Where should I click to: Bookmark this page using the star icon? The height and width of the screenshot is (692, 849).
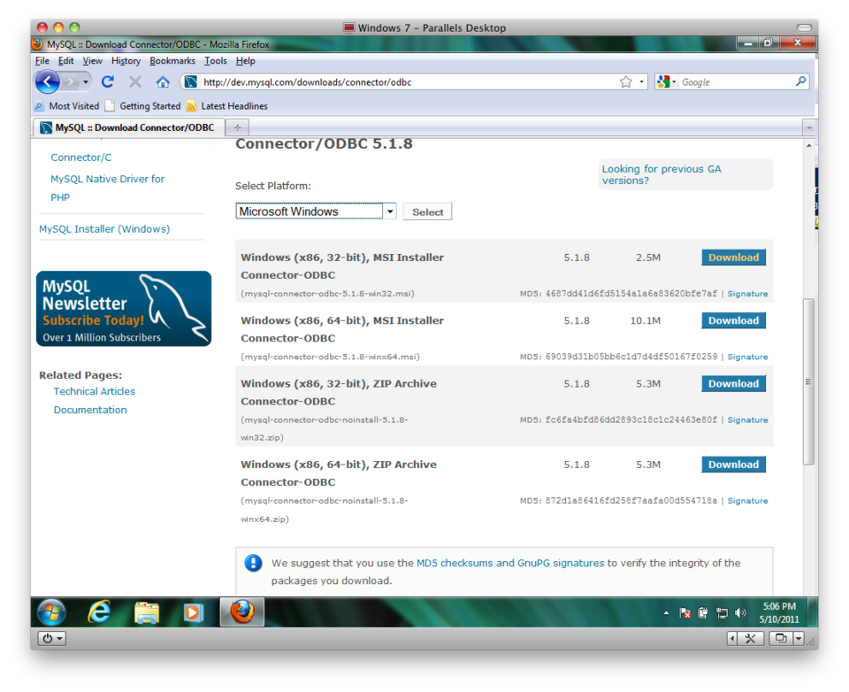(624, 81)
